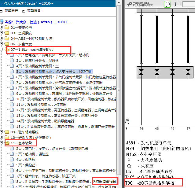This screenshot has width=195, height=188.
Task: Expand the 03—空调系统 folder node
Action: coord(1,33)
